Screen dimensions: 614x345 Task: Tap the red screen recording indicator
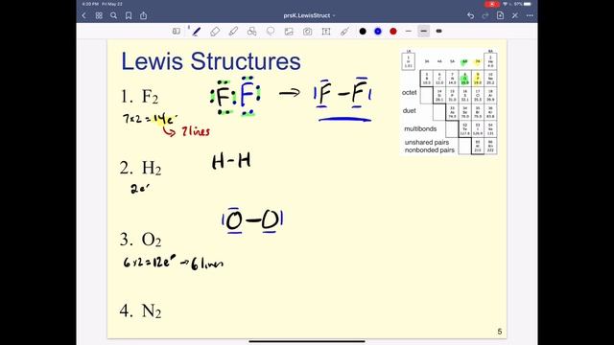491,4
